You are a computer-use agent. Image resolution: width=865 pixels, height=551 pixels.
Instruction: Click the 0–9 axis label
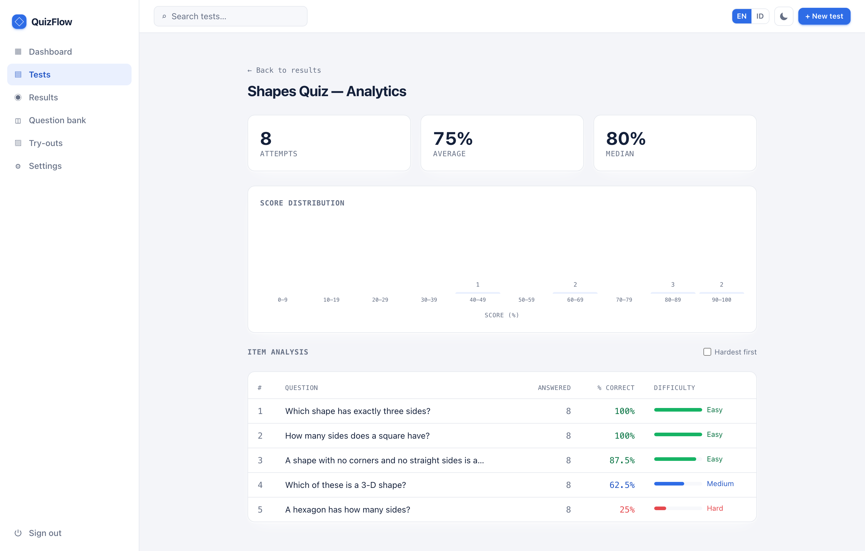tap(282, 300)
